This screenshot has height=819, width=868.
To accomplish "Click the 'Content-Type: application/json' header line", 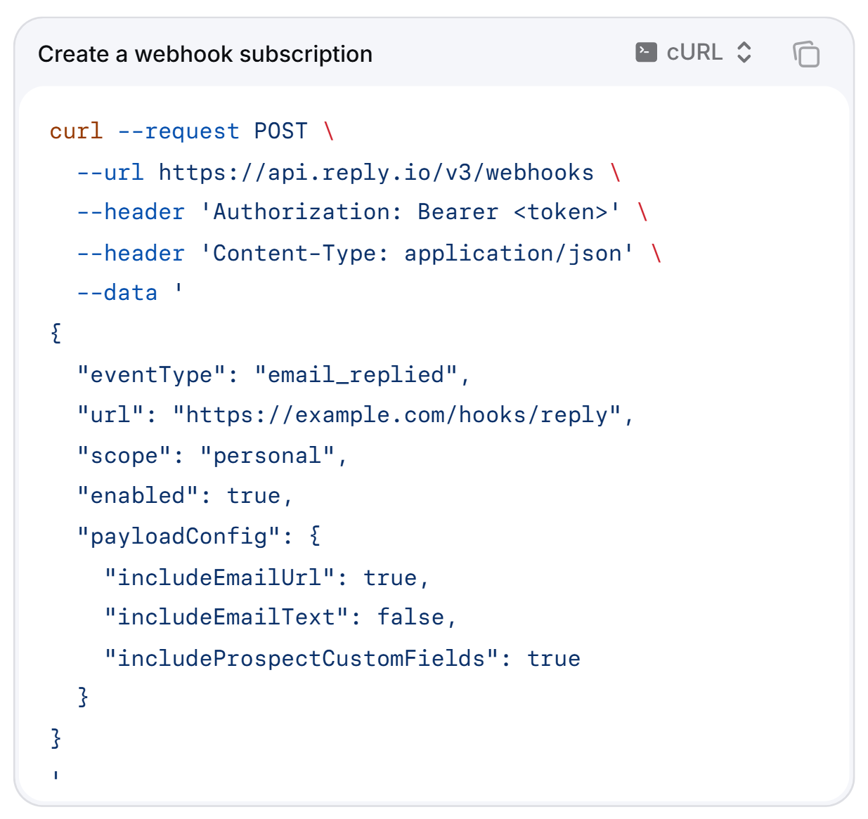I will click(x=369, y=253).
